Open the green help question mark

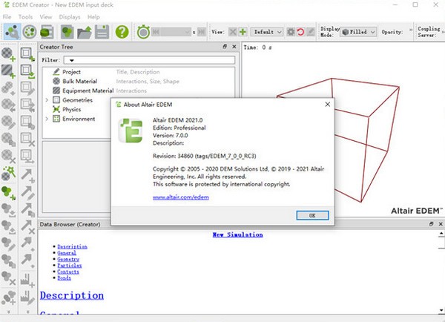coord(122,32)
